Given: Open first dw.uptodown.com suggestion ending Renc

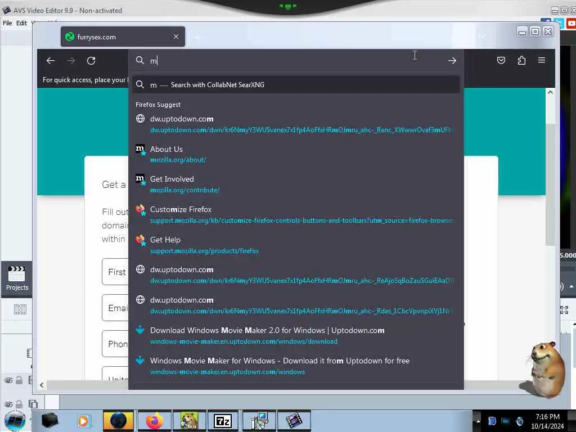Looking at the screenshot, I should pyautogui.click(x=296, y=124).
